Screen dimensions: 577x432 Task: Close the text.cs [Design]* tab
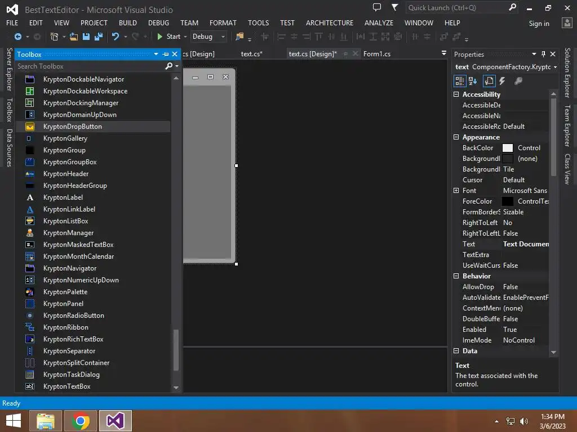click(x=355, y=53)
